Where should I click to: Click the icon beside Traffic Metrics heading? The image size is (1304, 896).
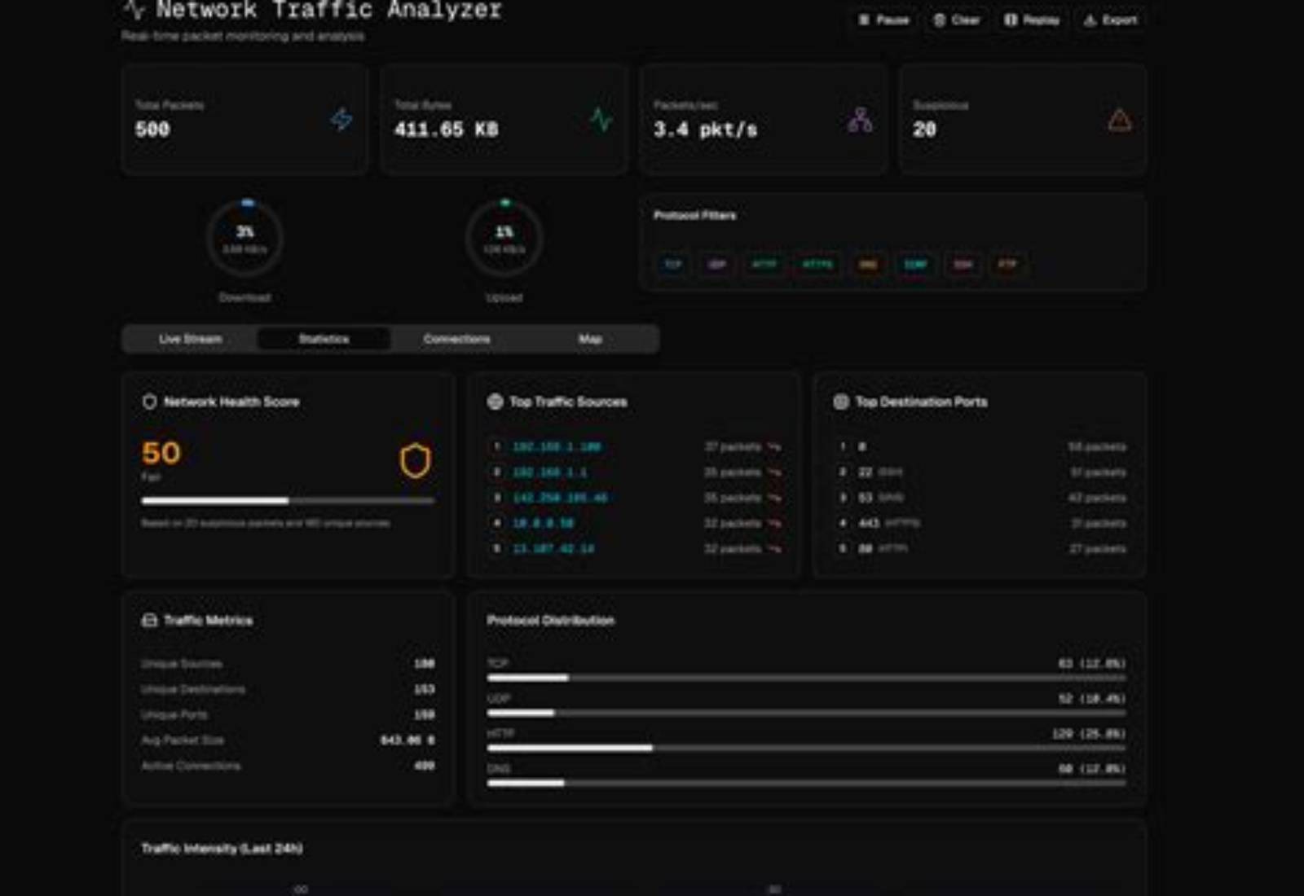[x=149, y=620]
